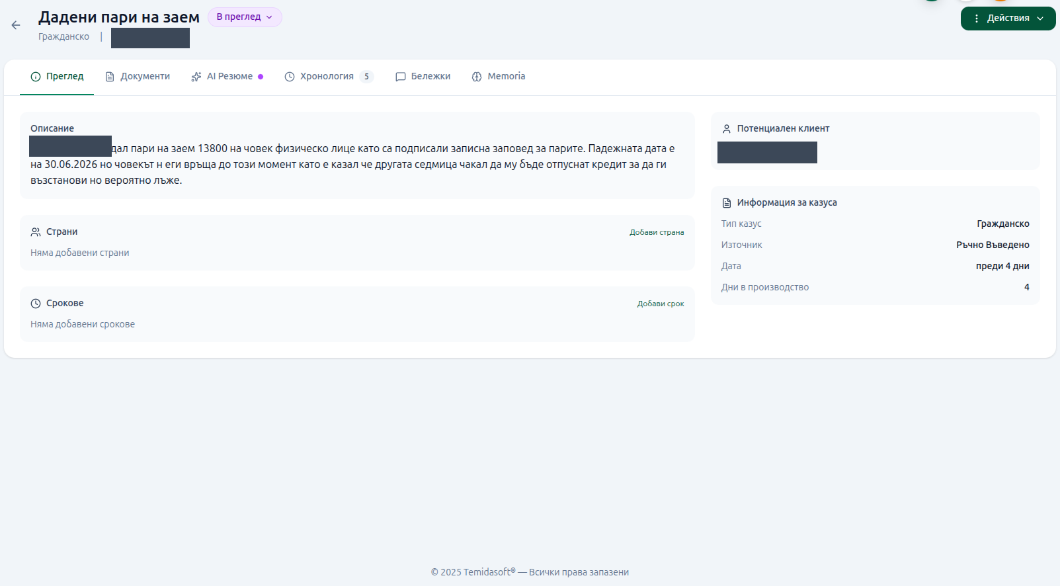Open the Хронология tab
Screen dimensions: 1060x586
[329, 77]
